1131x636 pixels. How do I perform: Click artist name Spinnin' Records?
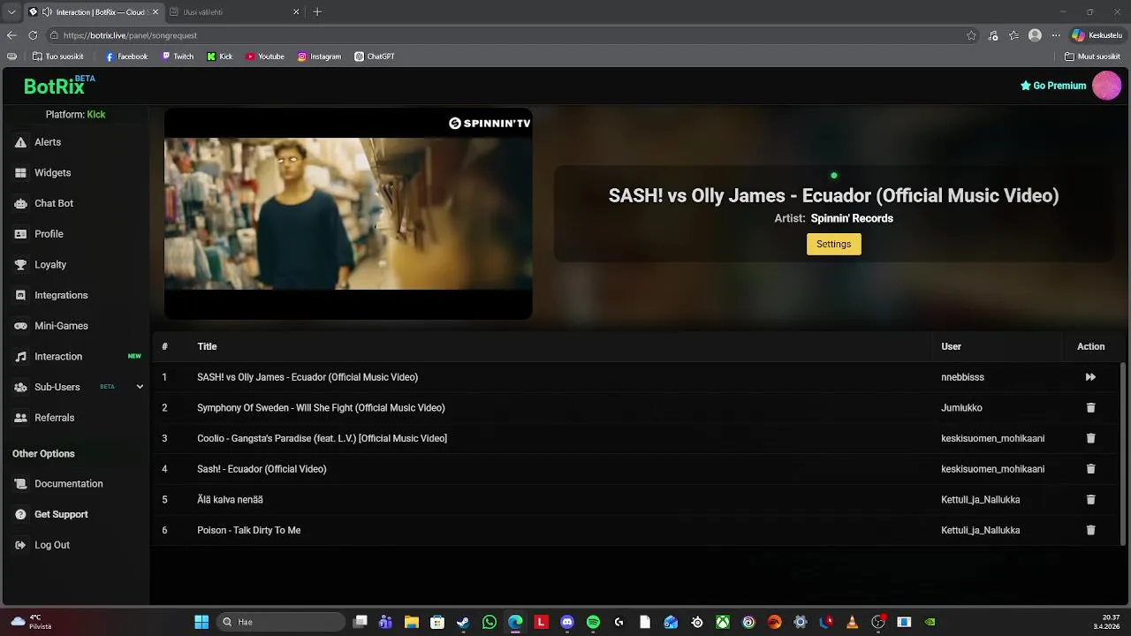[852, 218]
